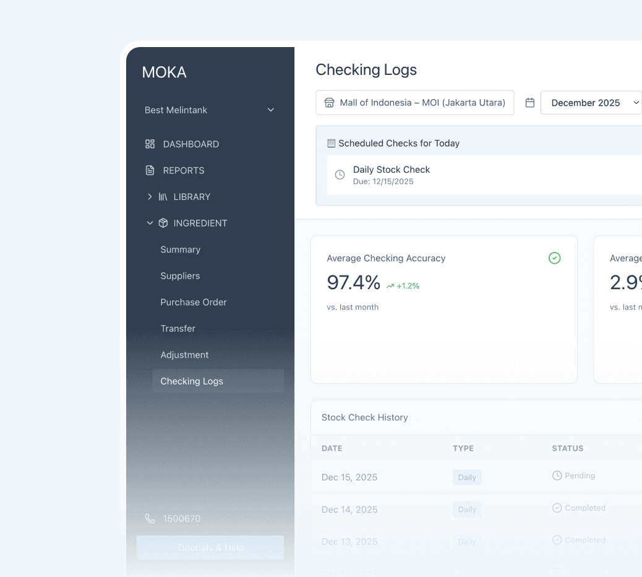Click the Reports document icon
This screenshot has width=642, height=577.
150,170
